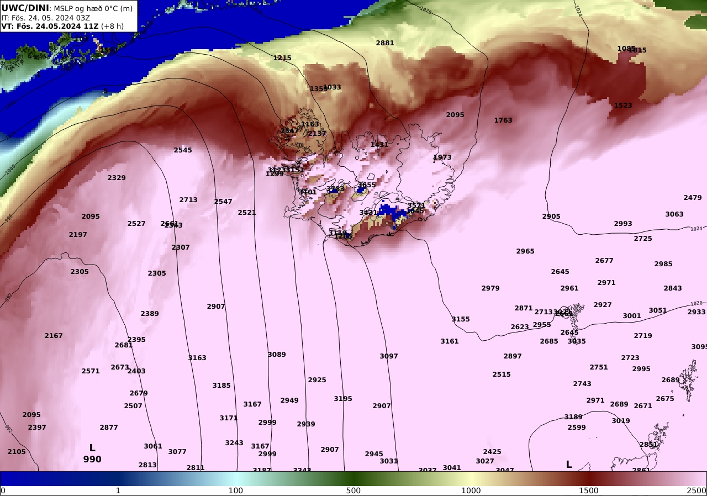This screenshot has height=496, width=707.
Task: Click the height value 2571
Action: tap(91, 371)
